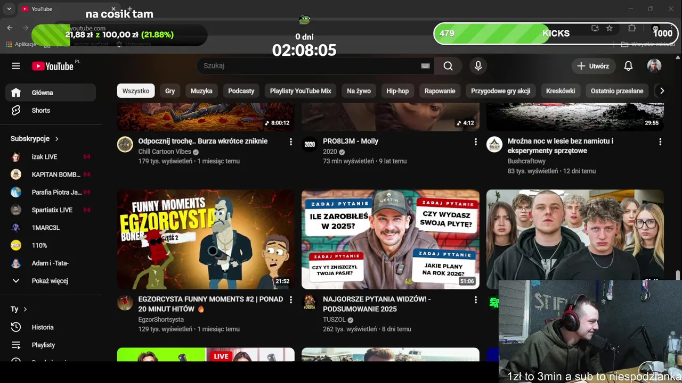Go to Główna home in sidebar

(x=51, y=93)
